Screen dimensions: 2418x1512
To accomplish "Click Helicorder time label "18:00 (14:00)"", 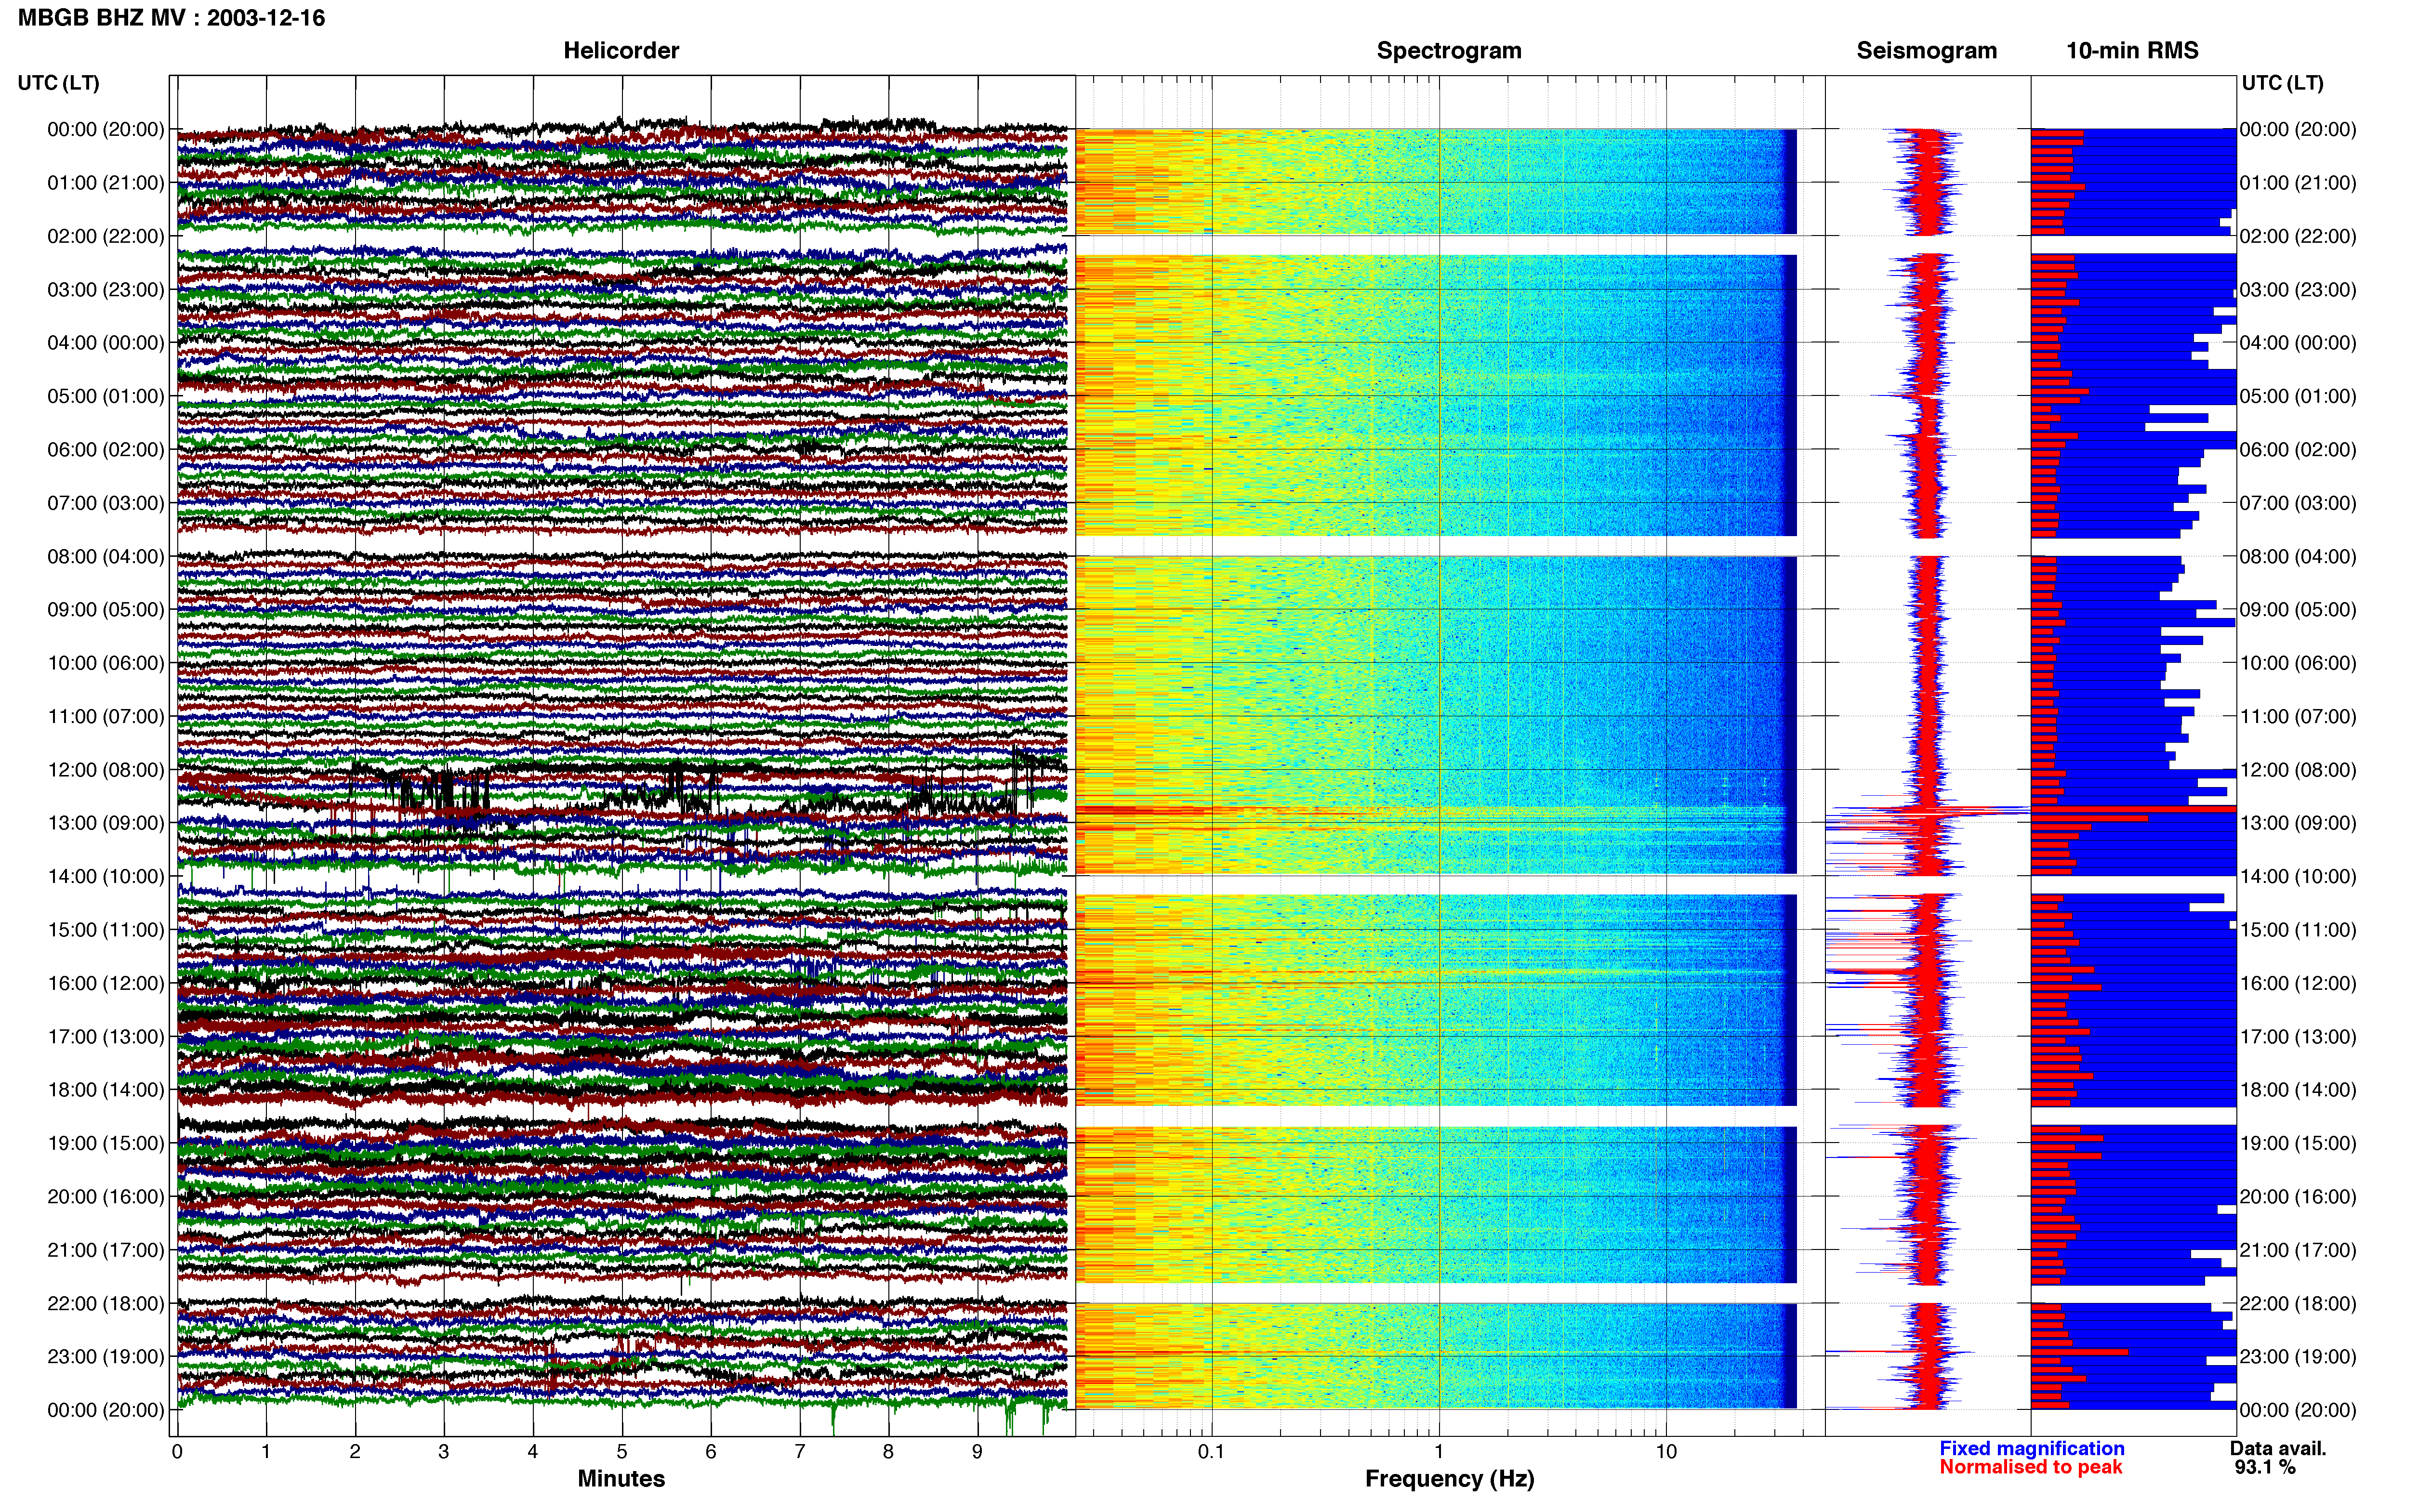I will pyautogui.click(x=106, y=1090).
